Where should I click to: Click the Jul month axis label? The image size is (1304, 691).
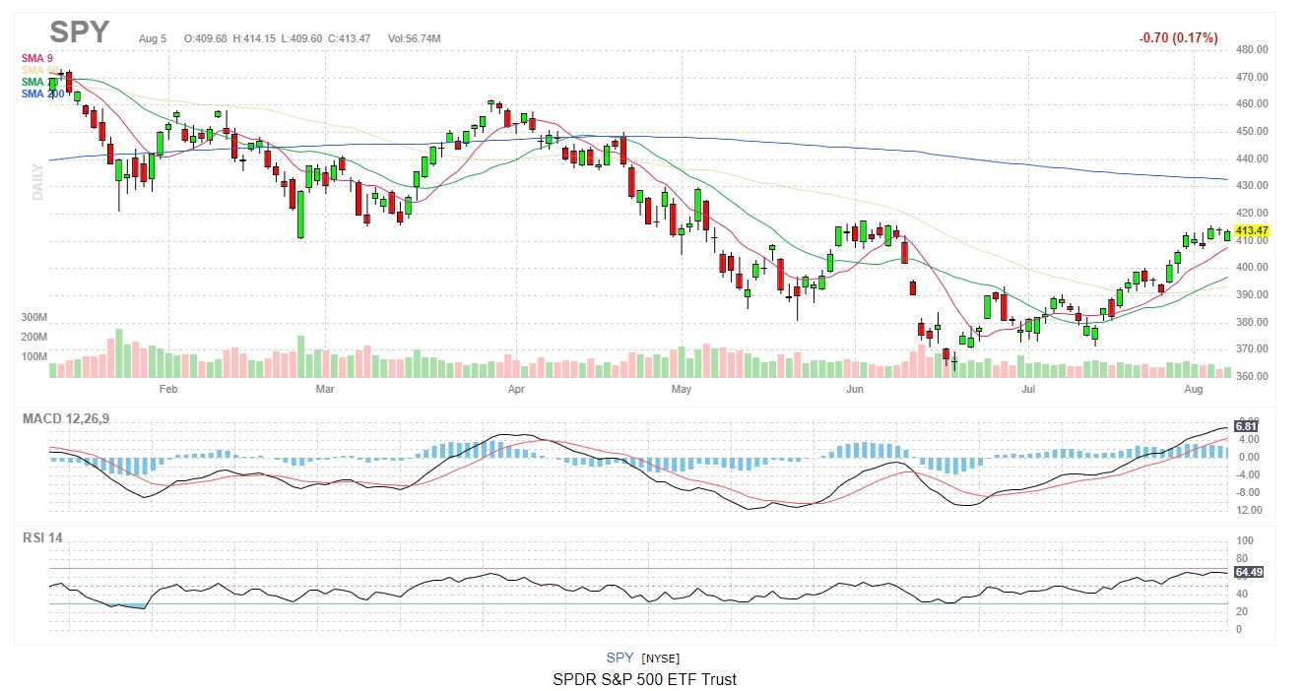click(x=1028, y=391)
